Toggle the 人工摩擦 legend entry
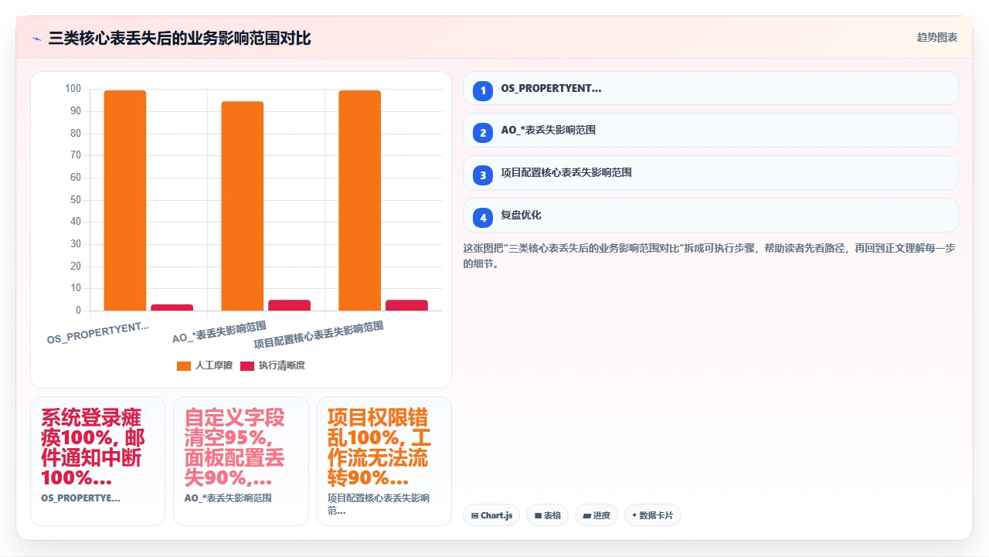The image size is (989, 557). pyautogui.click(x=204, y=365)
